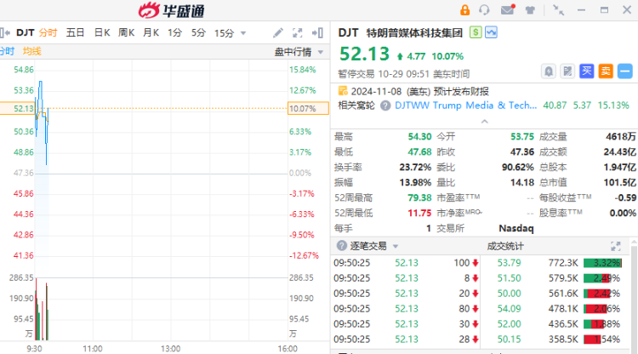This screenshot has width=638, height=354.
Task: Click the trade row with volume 80
Action: tap(406, 309)
